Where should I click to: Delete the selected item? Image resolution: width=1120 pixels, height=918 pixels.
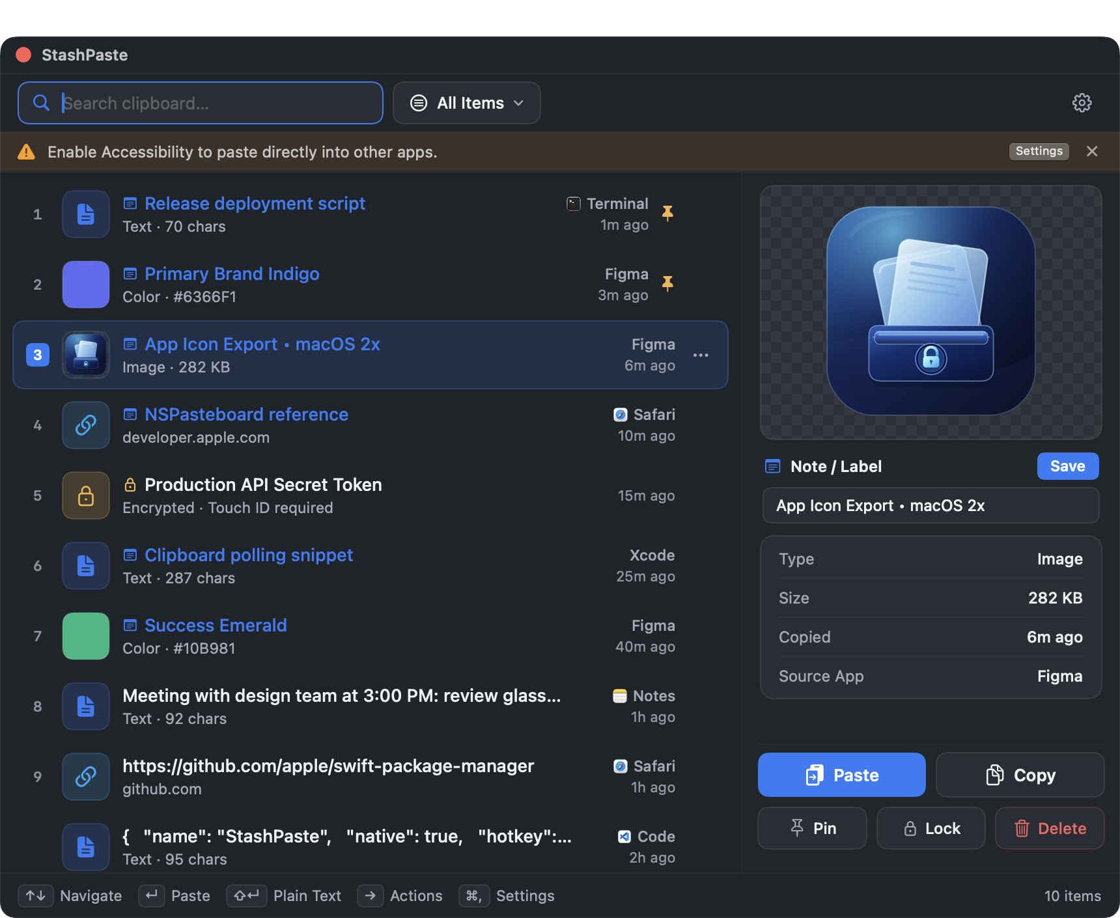point(1050,828)
